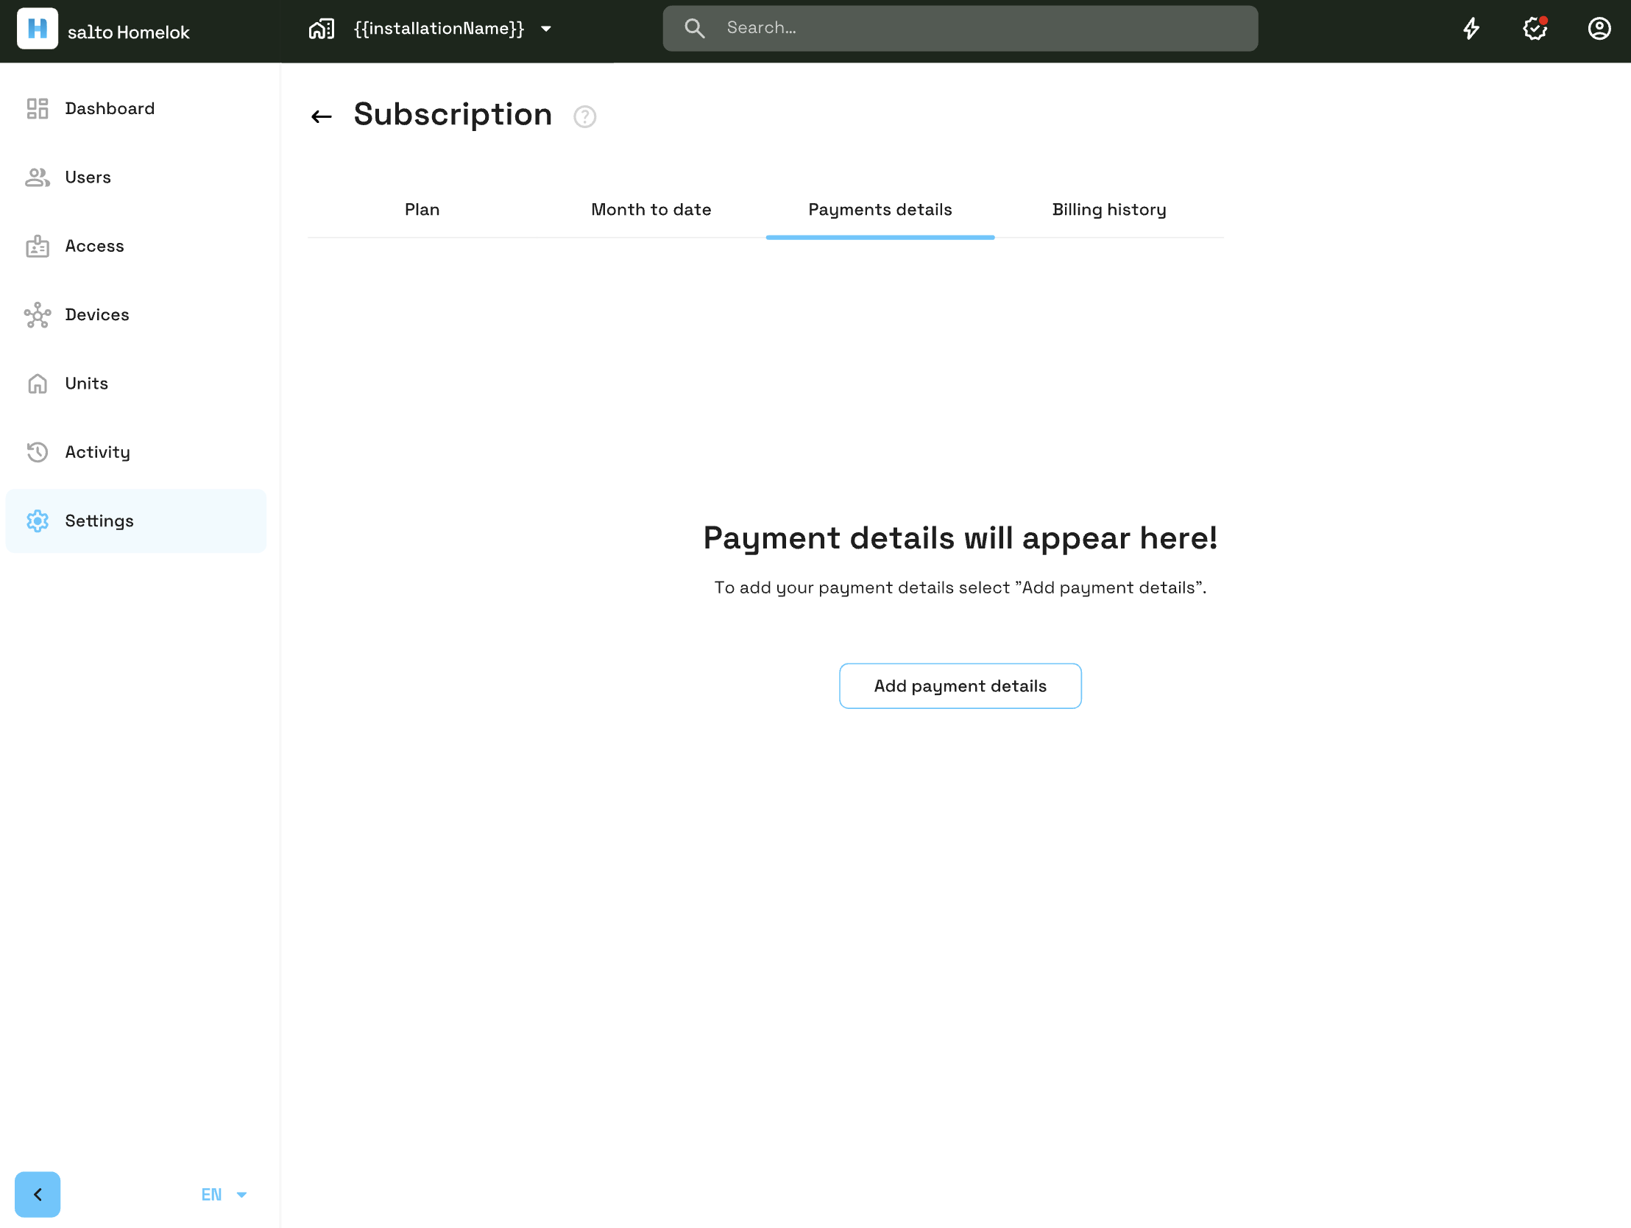Viewport: 1631px width, 1228px height.
Task: Focus the Search input field
Action: coord(960,28)
